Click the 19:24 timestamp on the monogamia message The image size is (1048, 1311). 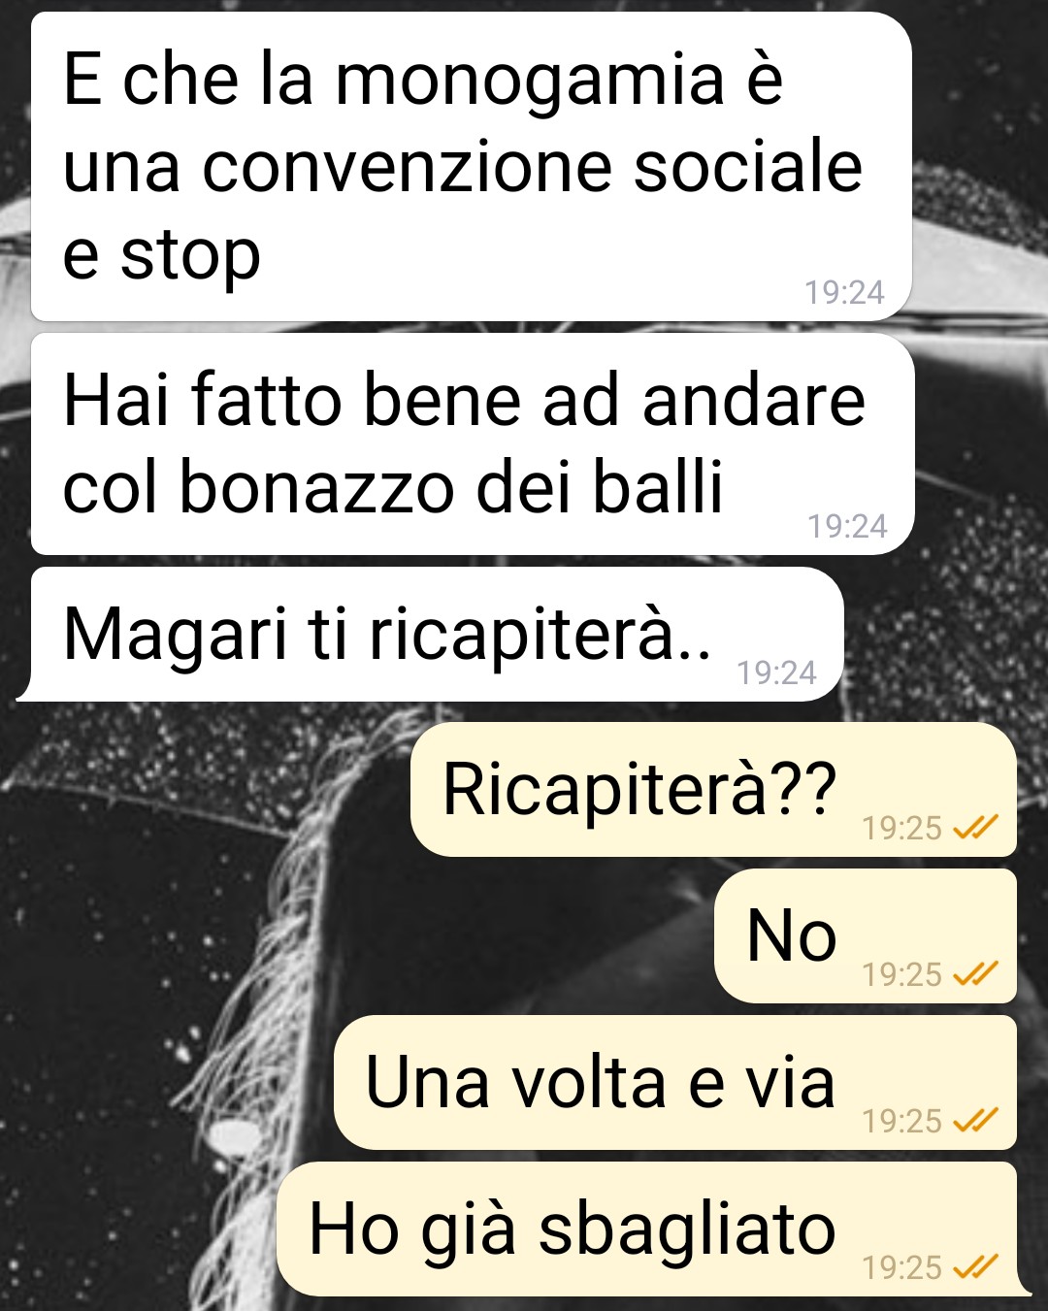[x=844, y=292]
